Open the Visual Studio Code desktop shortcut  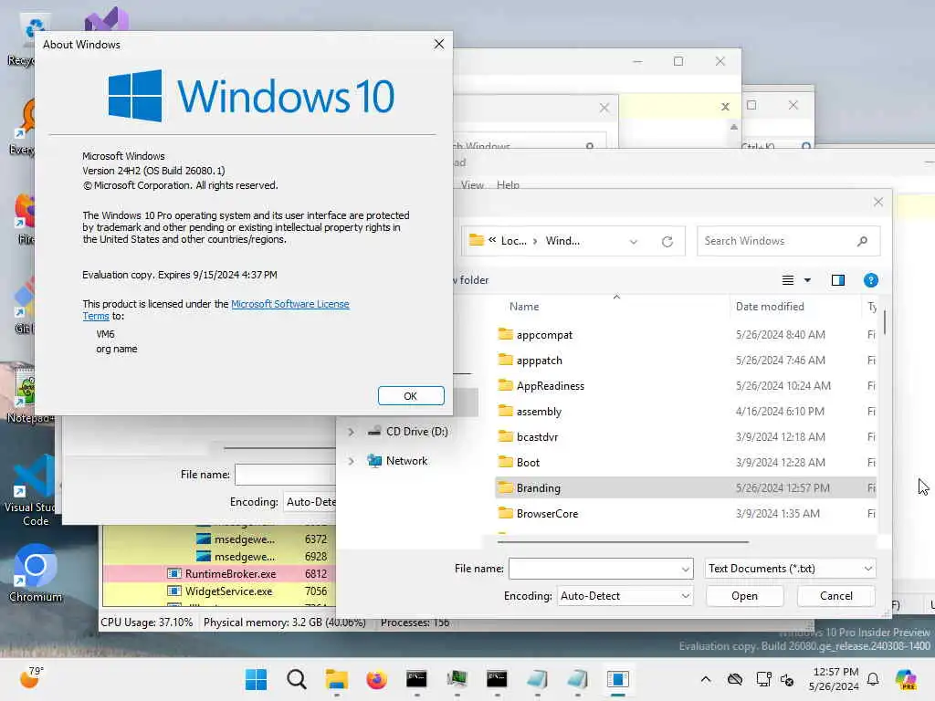pyautogui.click(x=35, y=491)
